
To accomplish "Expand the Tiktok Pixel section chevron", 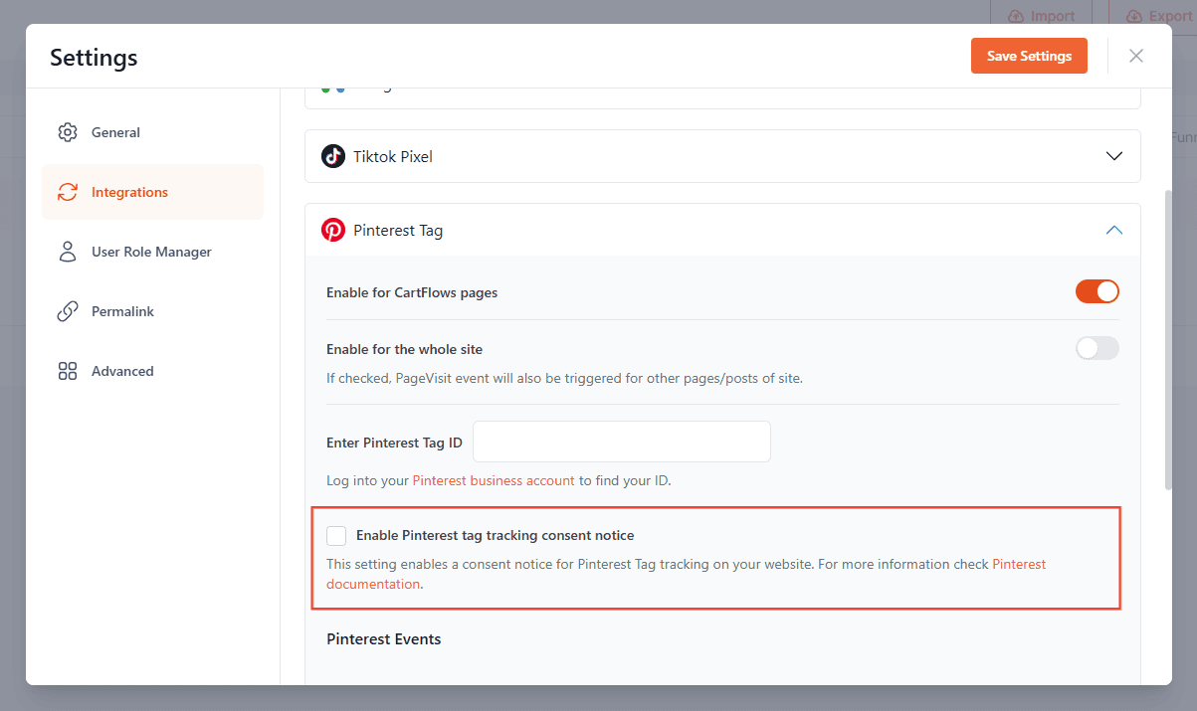I will click(x=1114, y=156).
